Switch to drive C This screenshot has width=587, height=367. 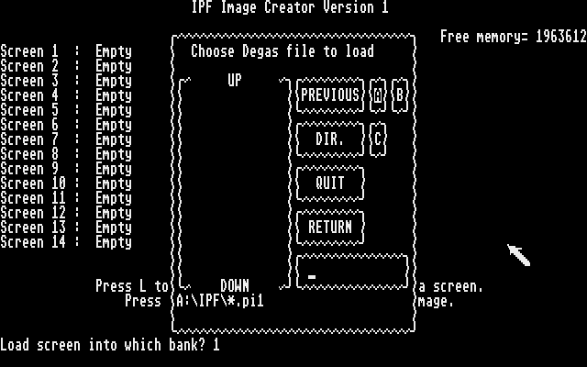[378, 139]
